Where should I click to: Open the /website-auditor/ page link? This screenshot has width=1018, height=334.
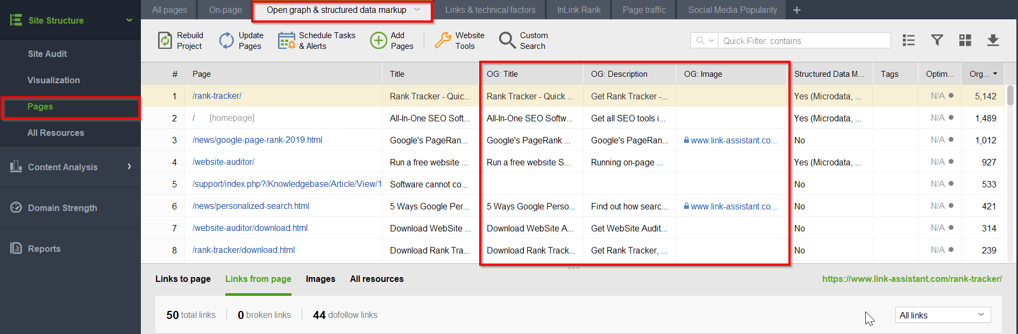pos(223,162)
